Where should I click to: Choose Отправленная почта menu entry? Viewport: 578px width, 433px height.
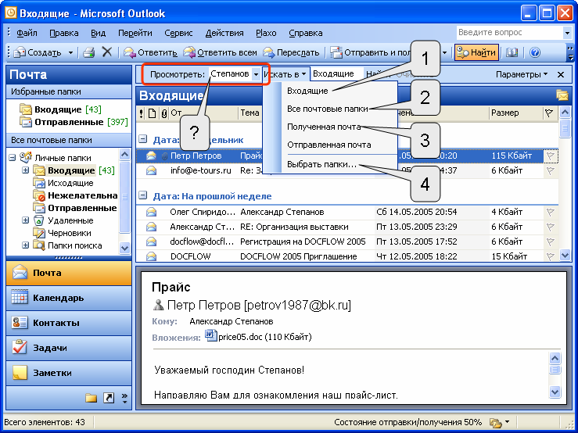pyautogui.click(x=328, y=145)
